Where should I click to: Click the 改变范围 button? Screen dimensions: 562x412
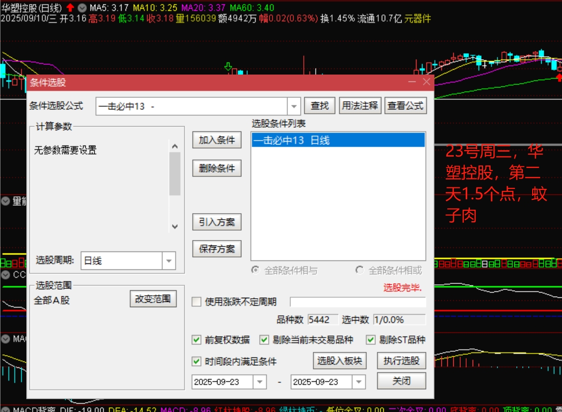point(153,299)
